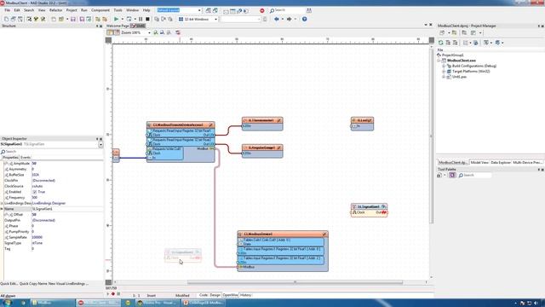Collapse the ModbusClient.exe project node
Image resolution: width=545 pixels, height=307 pixels.
439,61
